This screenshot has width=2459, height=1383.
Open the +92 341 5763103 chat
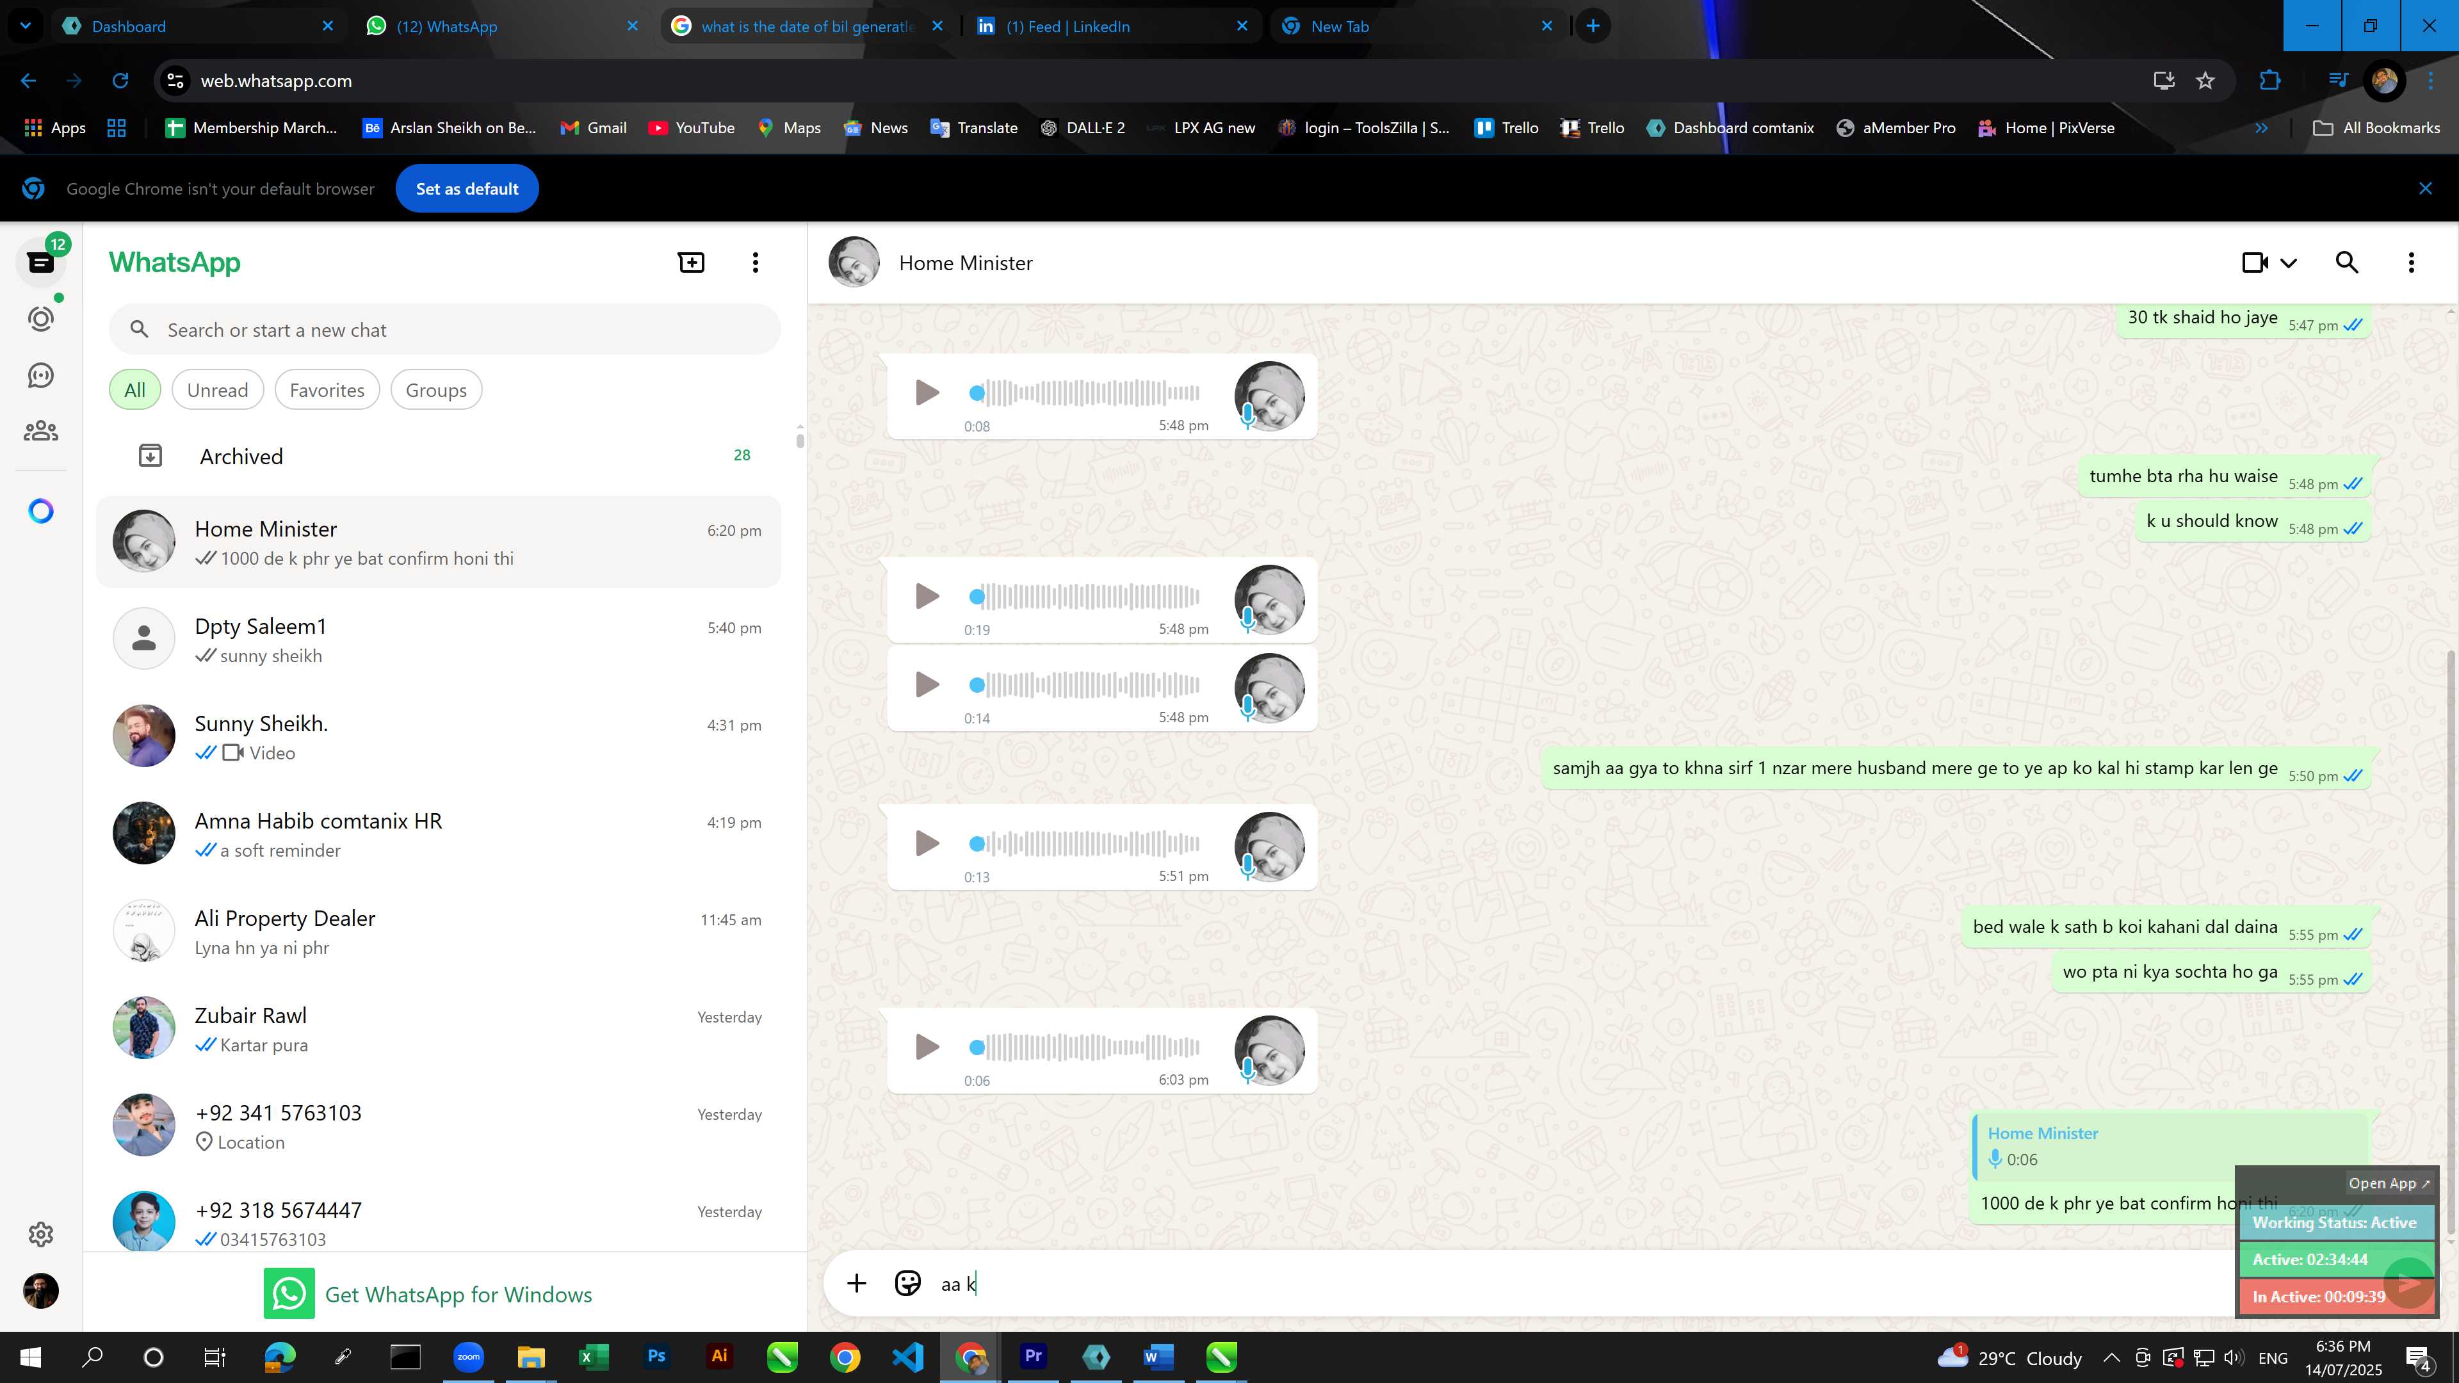pos(439,1126)
